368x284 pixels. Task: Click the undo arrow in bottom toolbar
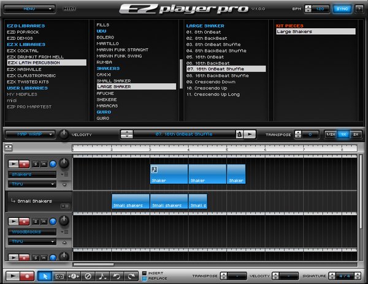pyautogui.click(x=117, y=277)
